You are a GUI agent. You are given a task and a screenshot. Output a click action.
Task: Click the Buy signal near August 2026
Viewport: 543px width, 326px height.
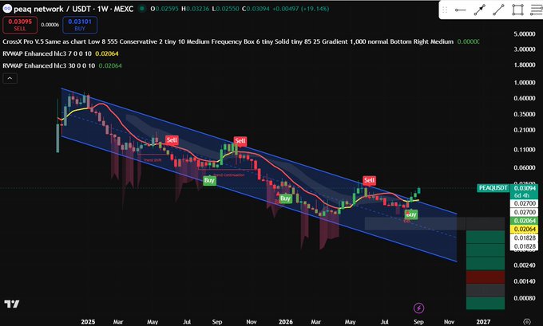[x=411, y=214]
